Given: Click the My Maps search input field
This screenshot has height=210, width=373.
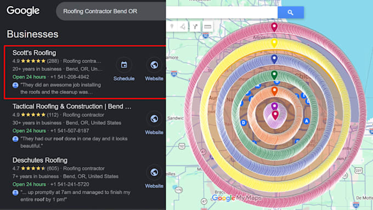Looking at the screenshot, I should click(x=222, y=13).
